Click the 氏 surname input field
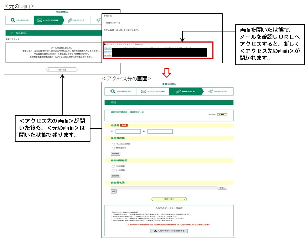The height and width of the screenshot is (238, 305). point(128,131)
